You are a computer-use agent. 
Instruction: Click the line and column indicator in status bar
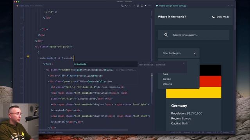point(175,132)
